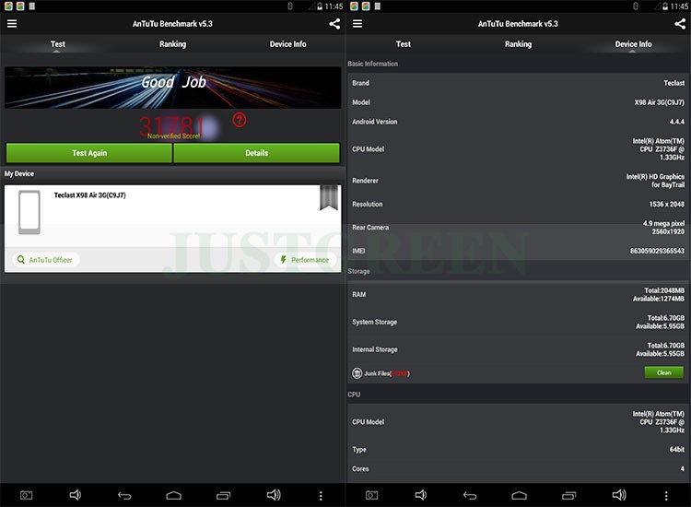Viewport: 691px width, 507px height.
Task: Click System Storage total value
Action: pos(666,318)
